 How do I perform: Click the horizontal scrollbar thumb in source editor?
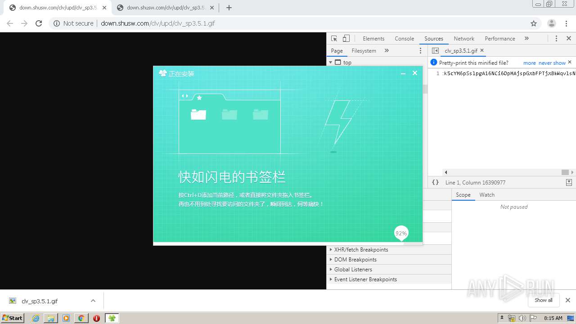[x=565, y=172]
